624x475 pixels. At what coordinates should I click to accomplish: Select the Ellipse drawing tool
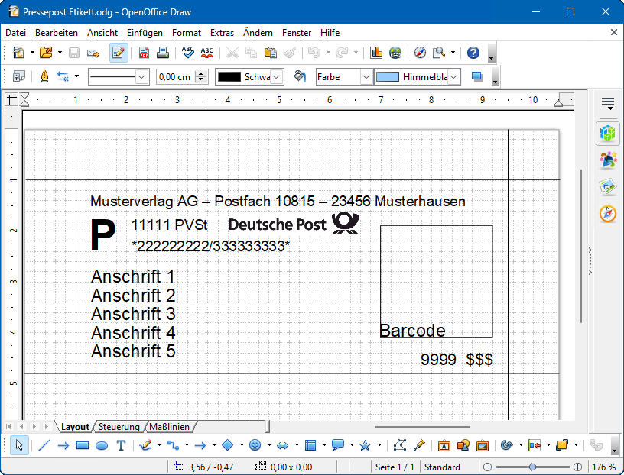[x=101, y=445]
